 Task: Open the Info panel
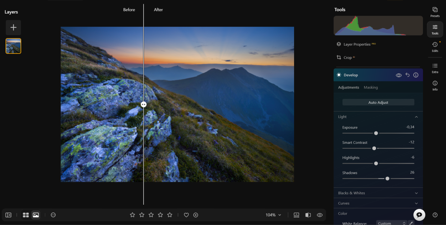click(x=435, y=85)
